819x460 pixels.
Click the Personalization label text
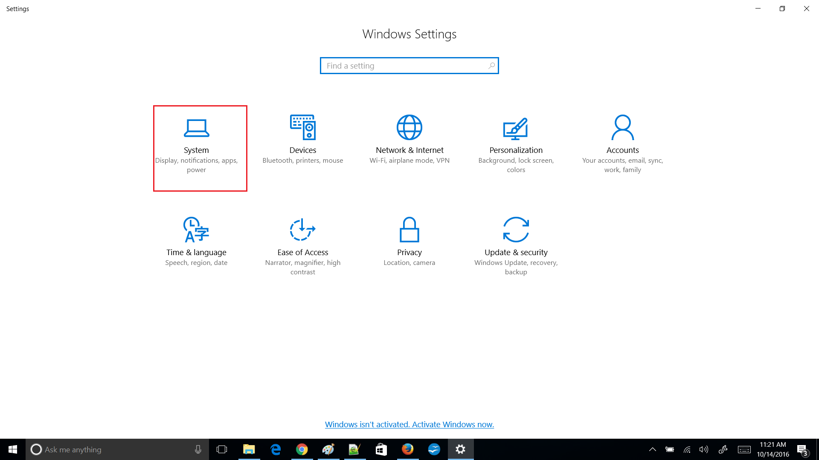click(x=516, y=150)
